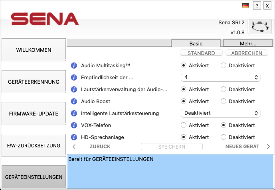Click the left chevron beside ZURÜCK
The height and width of the screenshot is (190, 275).
(x=74, y=147)
